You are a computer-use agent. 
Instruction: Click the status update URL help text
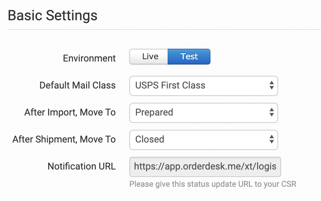[213, 184]
